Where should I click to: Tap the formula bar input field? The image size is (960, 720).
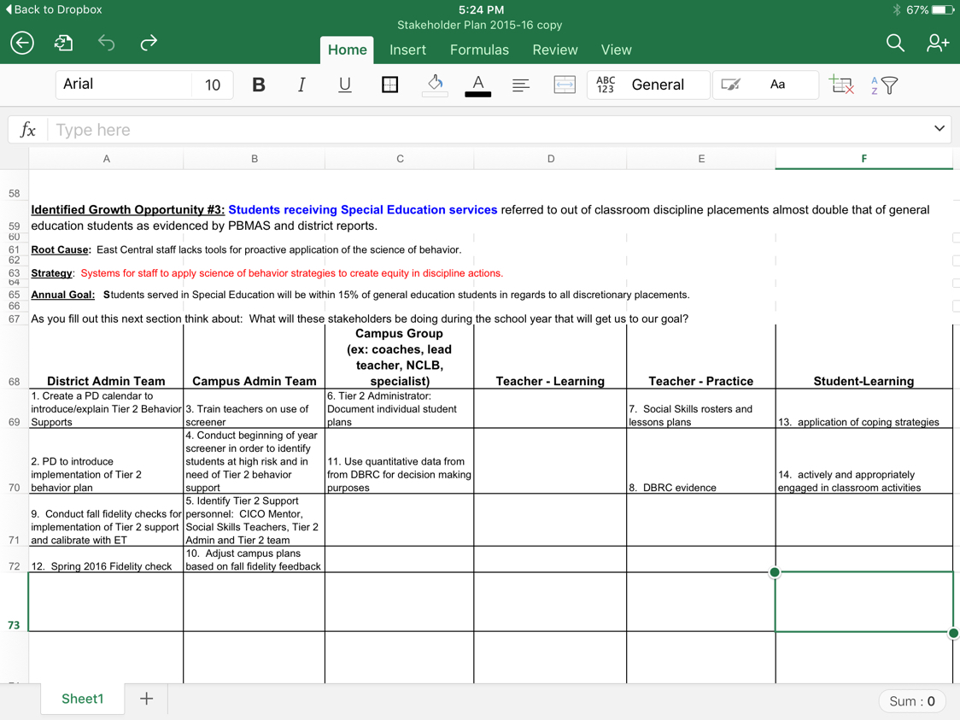click(x=487, y=130)
